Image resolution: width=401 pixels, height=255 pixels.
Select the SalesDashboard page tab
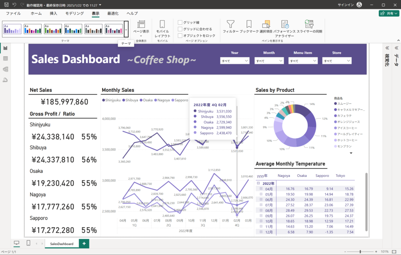[62, 244]
